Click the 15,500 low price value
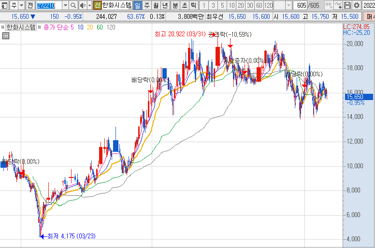The width and height of the screenshot is (375, 248). point(349,16)
